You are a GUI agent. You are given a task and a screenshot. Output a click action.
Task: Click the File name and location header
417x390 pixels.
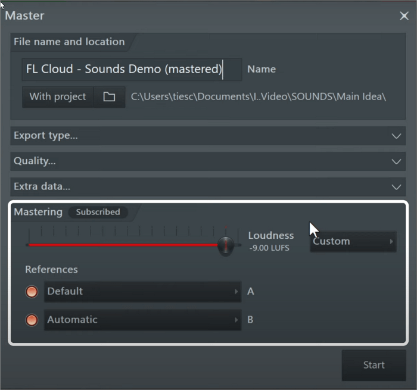point(69,42)
